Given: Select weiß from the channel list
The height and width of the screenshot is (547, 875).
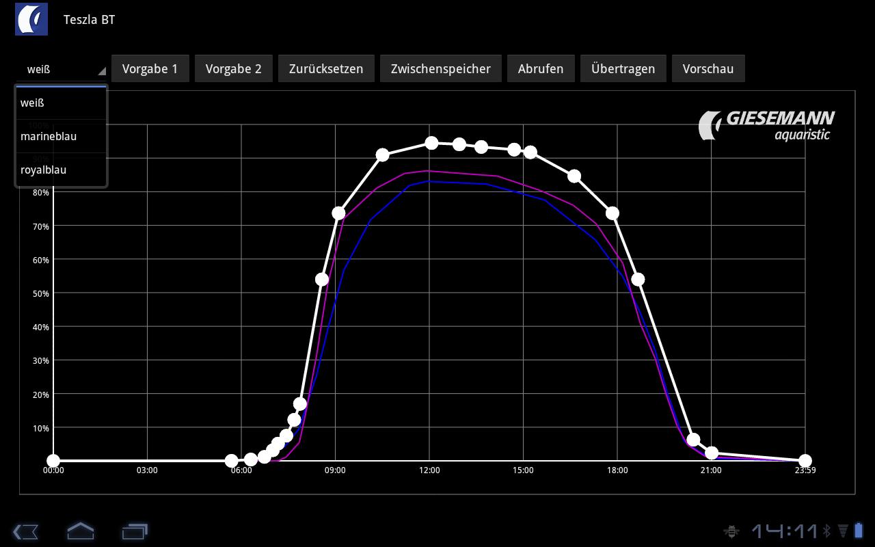Looking at the screenshot, I should pyautogui.click(x=61, y=103).
